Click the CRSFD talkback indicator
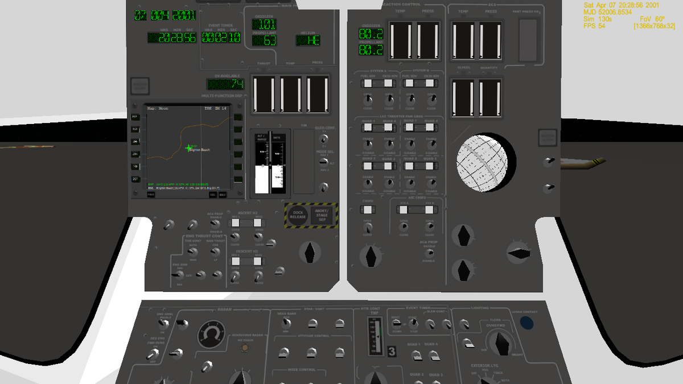The width and height of the screenshot is (683, 384). pos(368,209)
